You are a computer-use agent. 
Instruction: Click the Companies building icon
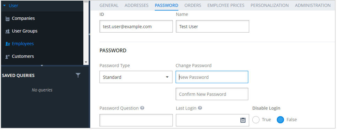click(x=7, y=19)
